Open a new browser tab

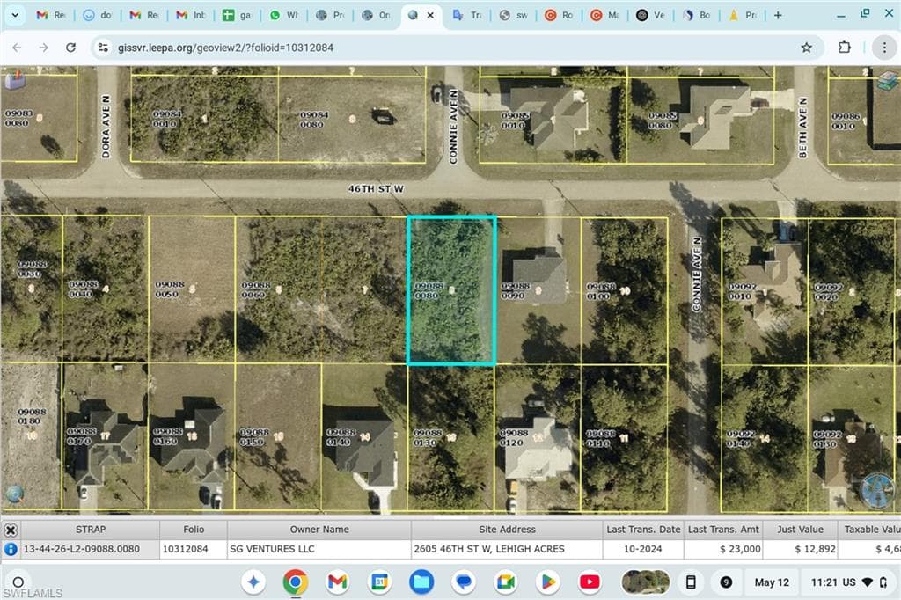pyautogui.click(x=778, y=16)
